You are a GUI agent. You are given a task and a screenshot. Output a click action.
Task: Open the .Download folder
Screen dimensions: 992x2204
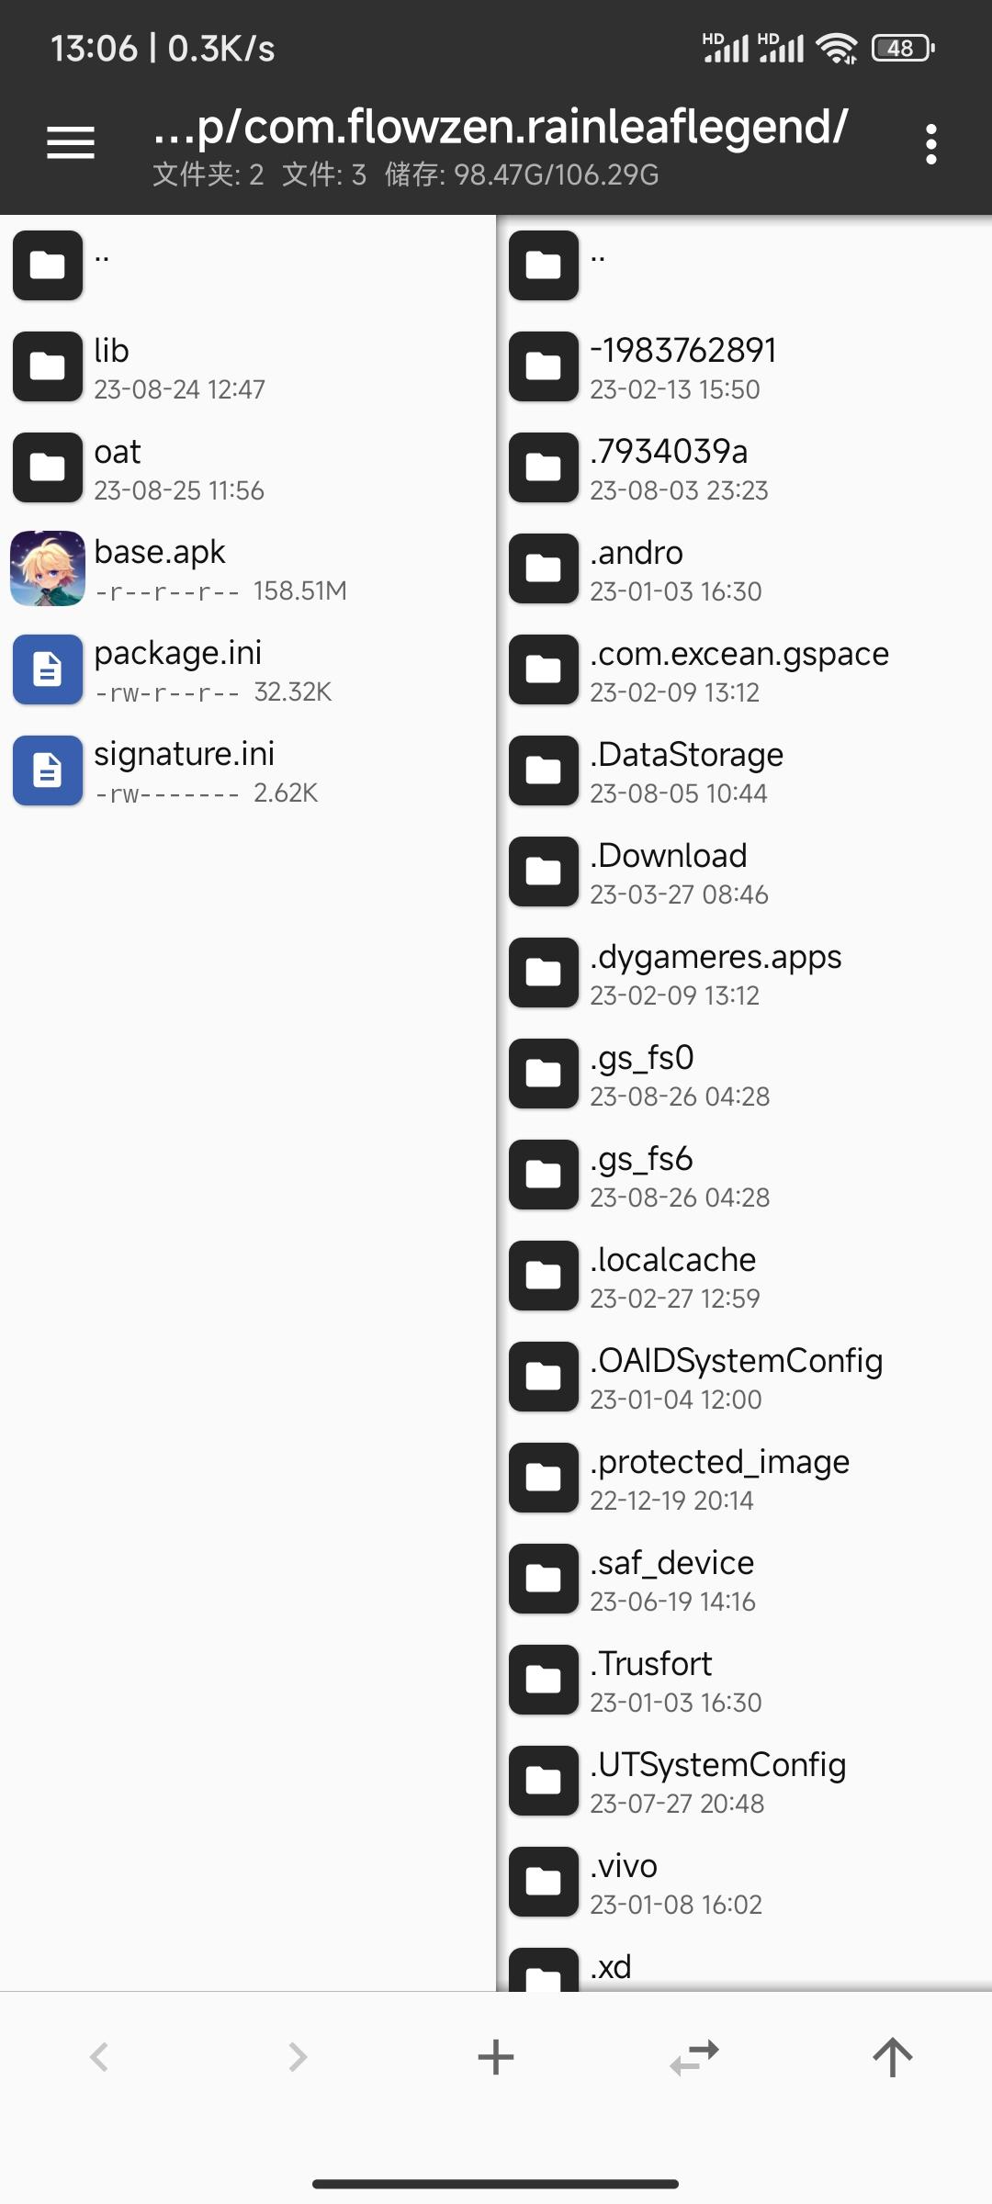745,871
